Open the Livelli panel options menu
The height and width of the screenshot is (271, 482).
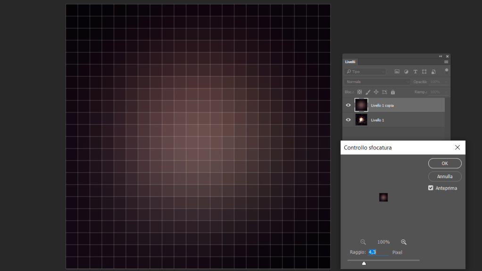point(446,62)
